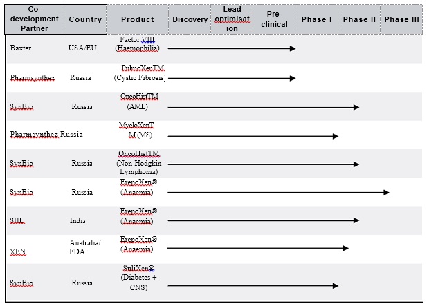Click the Co-development Partner column header
The width and height of the screenshot is (429, 306).
pos(35,19)
